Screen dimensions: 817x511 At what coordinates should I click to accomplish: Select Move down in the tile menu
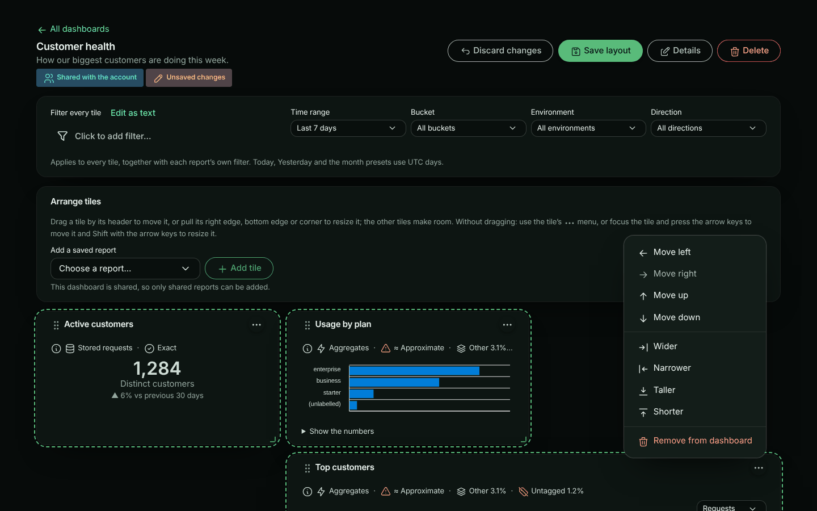click(x=695, y=317)
